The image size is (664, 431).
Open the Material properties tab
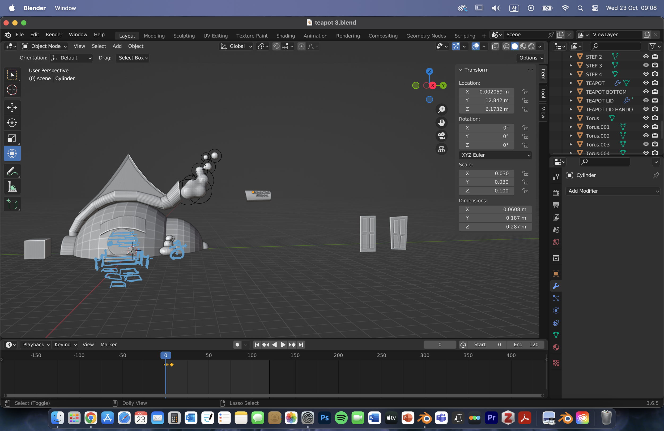coord(556,347)
